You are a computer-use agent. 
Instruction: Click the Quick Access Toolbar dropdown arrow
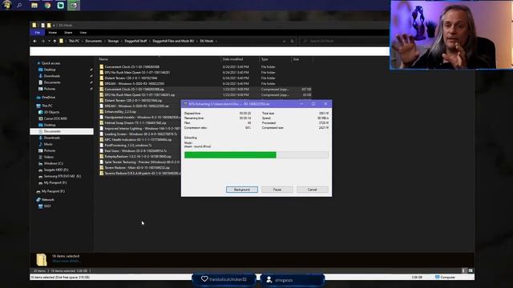pos(54,25)
